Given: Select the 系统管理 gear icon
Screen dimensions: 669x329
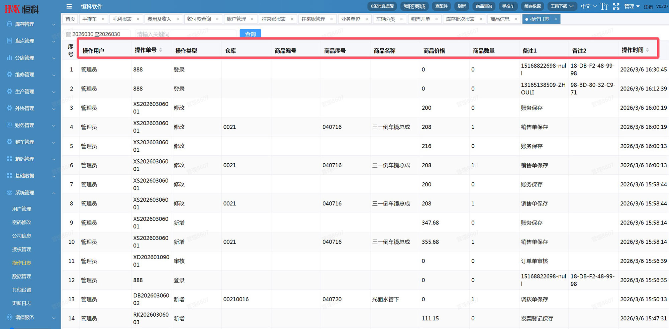Looking at the screenshot, I should point(10,192).
